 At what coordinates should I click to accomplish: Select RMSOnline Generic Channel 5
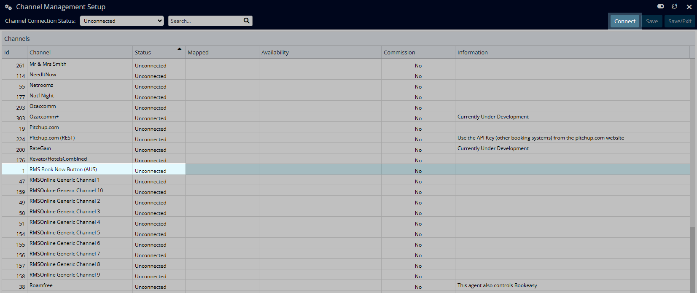click(65, 233)
